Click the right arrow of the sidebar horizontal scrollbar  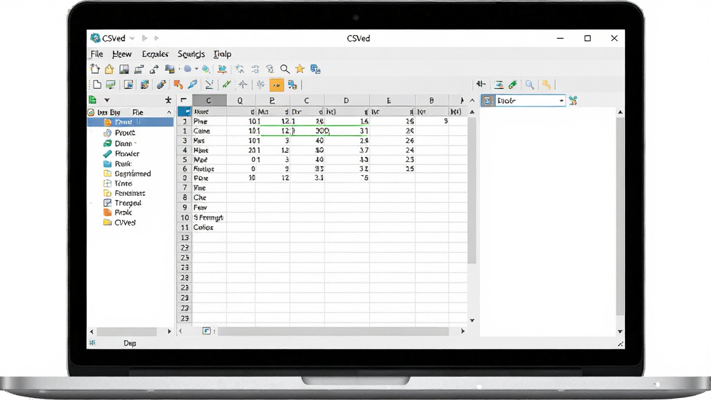[x=169, y=331]
